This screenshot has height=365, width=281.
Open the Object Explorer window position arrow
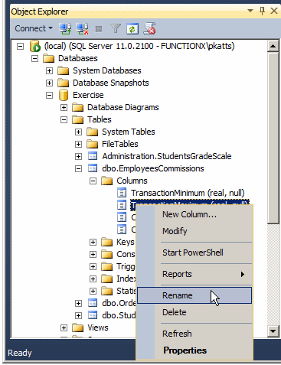pos(250,11)
